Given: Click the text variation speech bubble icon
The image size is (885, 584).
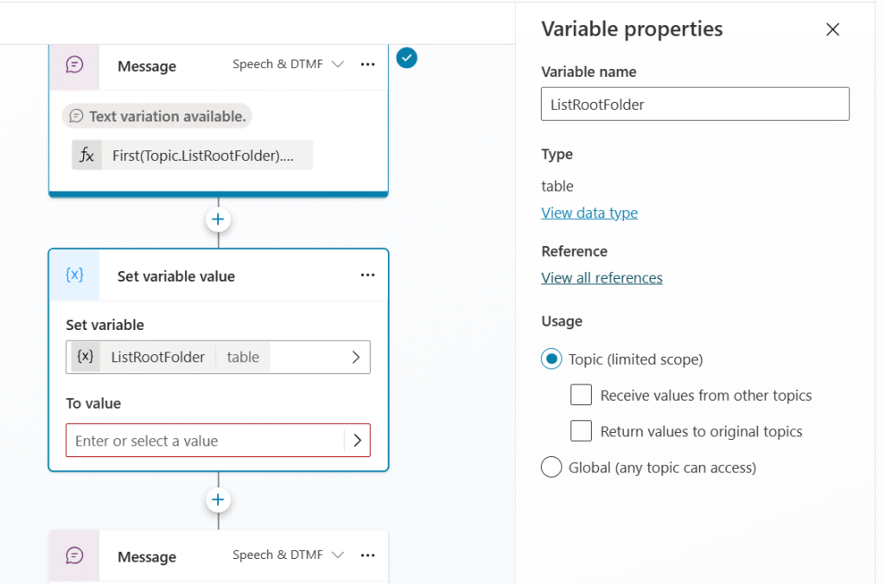Looking at the screenshot, I should pyautogui.click(x=76, y=117).
